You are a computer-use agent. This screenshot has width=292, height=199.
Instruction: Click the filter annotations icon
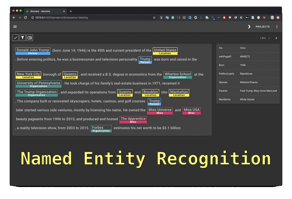tap(23, 38)
